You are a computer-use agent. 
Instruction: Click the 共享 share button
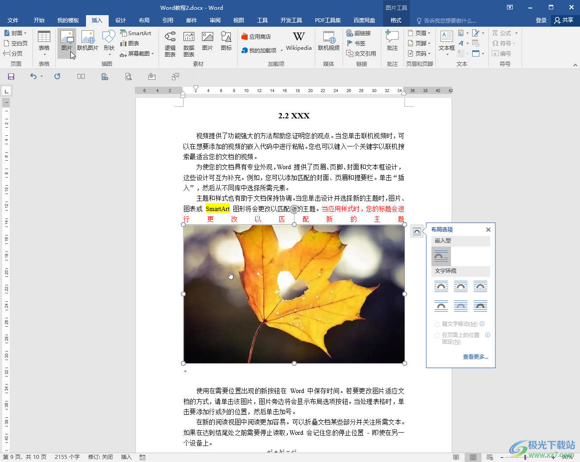564,20
